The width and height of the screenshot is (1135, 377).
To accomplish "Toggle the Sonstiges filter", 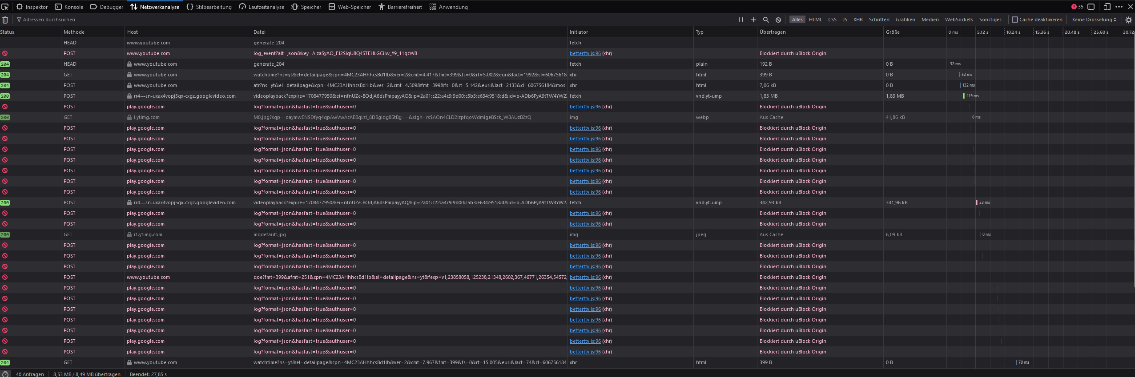I will 990,20.
